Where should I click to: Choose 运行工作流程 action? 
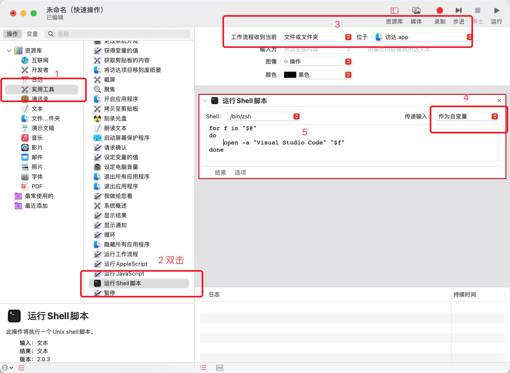coord(116,254)
